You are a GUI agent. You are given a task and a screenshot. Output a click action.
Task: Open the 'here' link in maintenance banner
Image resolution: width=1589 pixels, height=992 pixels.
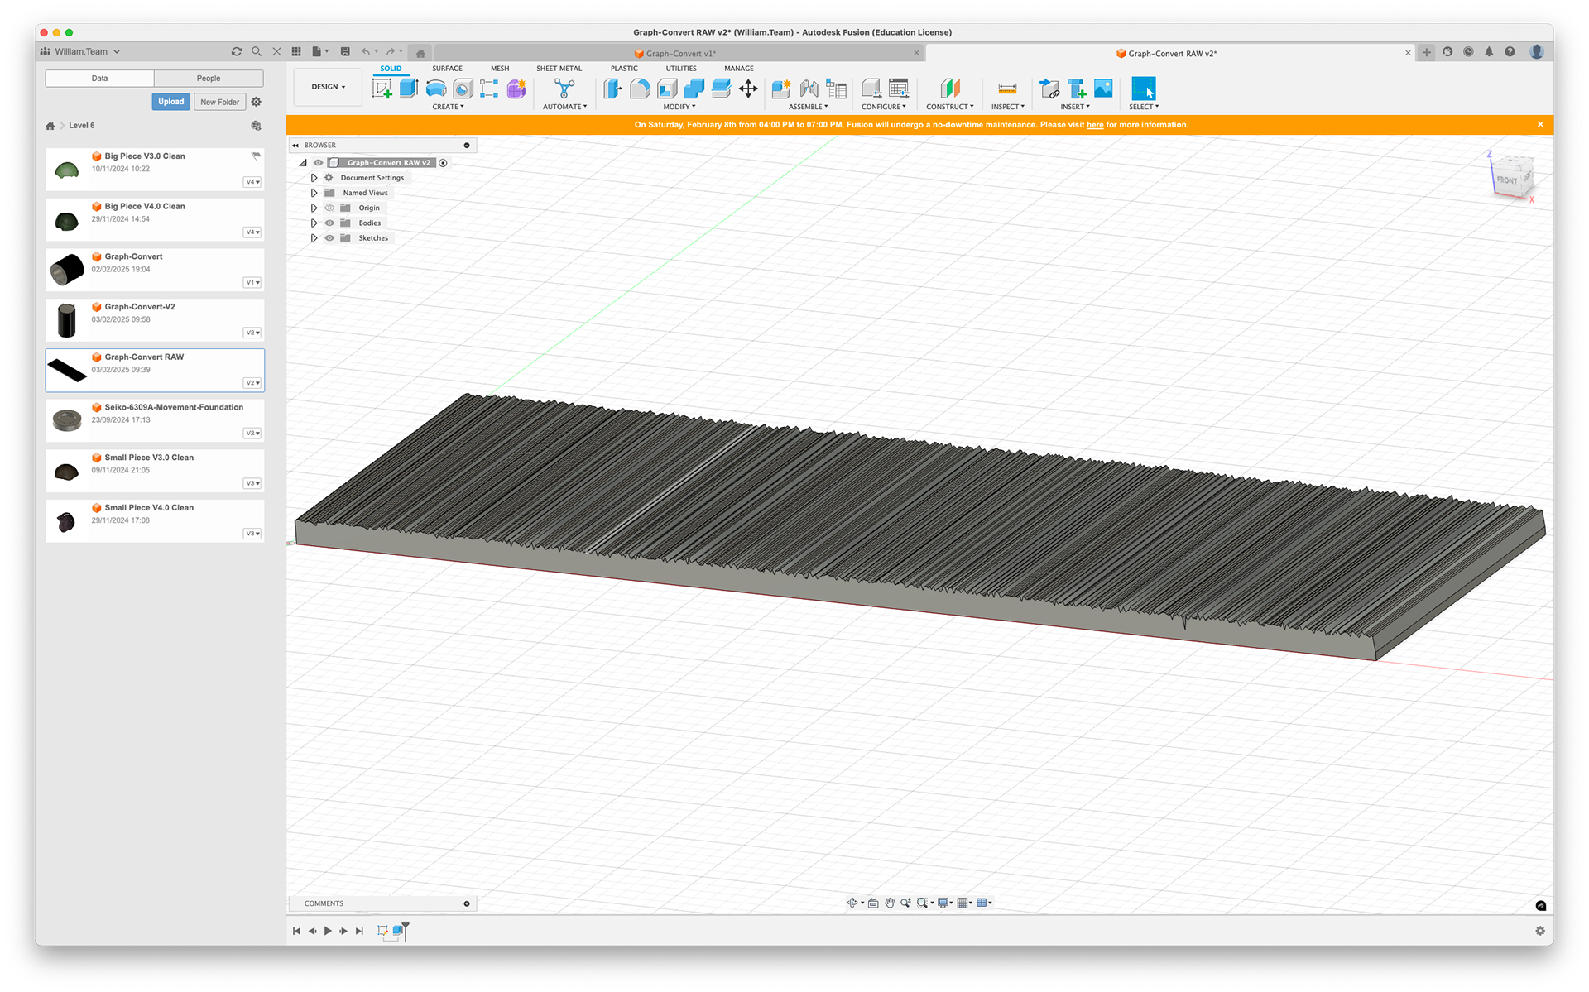(1094, 125)
